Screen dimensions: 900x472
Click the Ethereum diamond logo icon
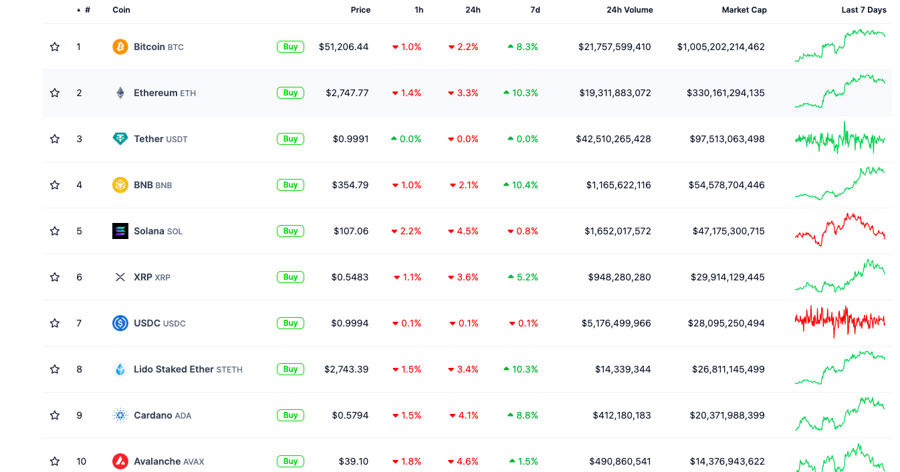[120, 93]
